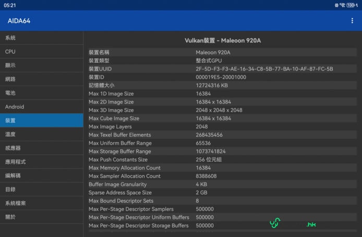Select Max Per-Stage Descriptor Samplers row
Image resolution: width=362 pixels, height=237 pixels.
223,209
